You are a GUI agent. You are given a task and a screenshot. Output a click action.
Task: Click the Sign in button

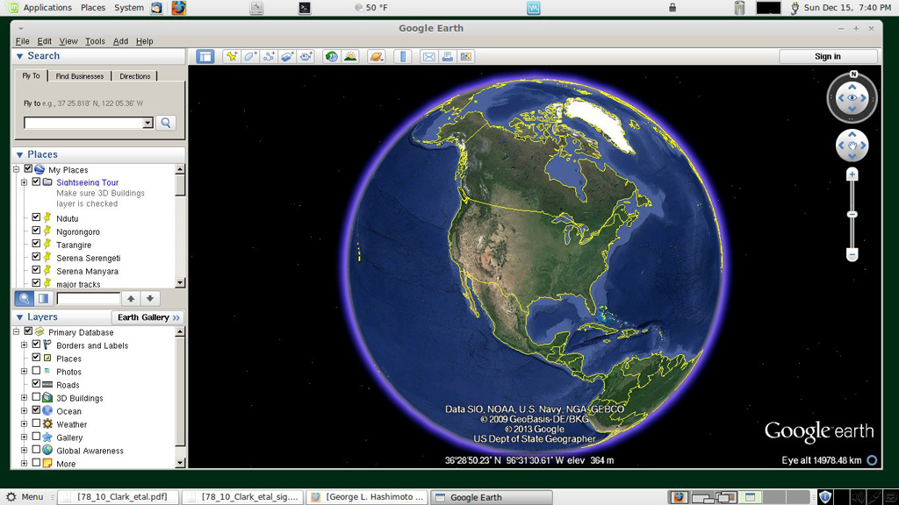point(827,57)
